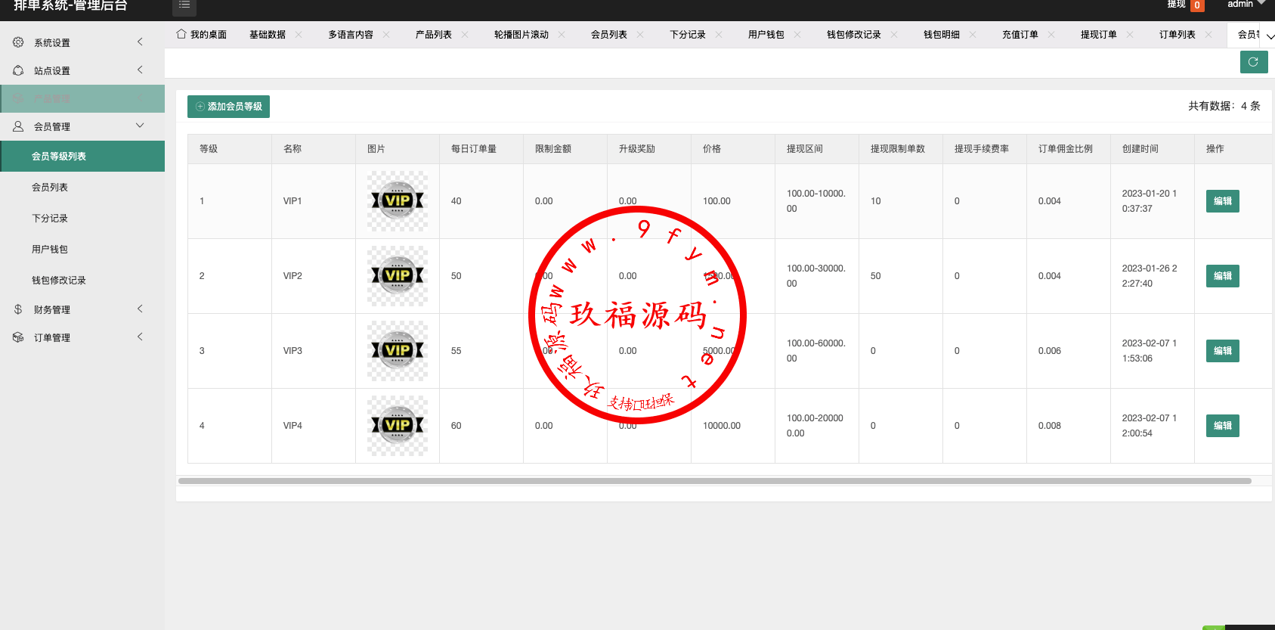
Task: Click the refresh page icon button
Action: [x=1254, y=62]
